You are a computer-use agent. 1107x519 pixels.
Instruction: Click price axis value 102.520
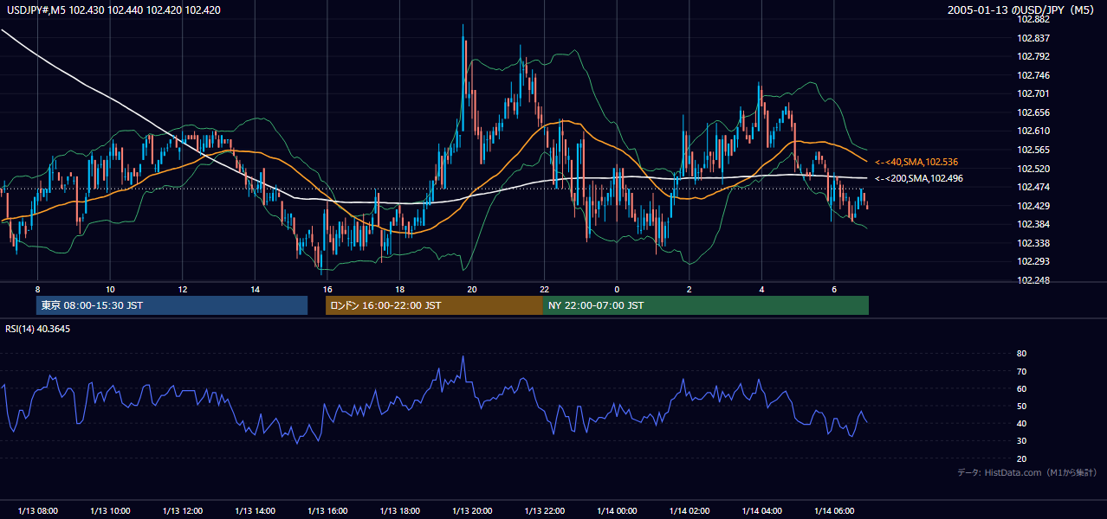click(x=1034, y=169)
